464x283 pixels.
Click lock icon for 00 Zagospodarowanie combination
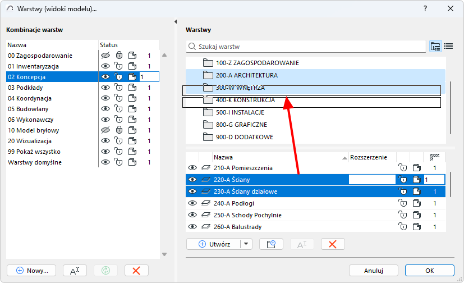click(119, 56)
